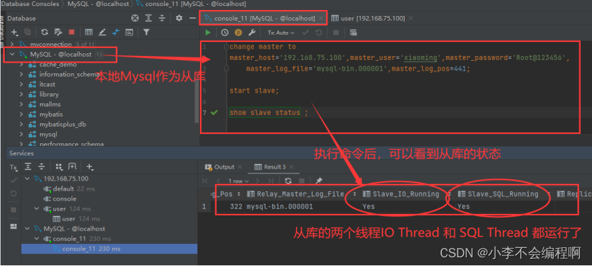
Task: Select the 322 value cell
Action: pos(236,207)
